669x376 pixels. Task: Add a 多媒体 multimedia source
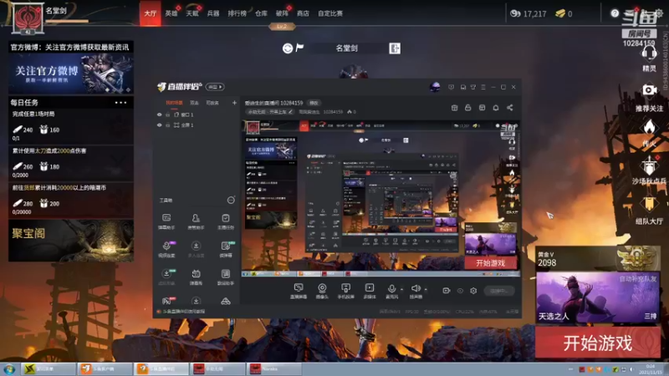pos(370,291)
